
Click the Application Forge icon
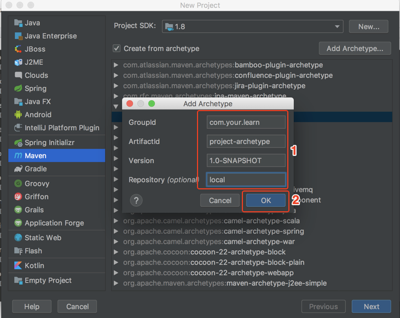click(18, 223)
